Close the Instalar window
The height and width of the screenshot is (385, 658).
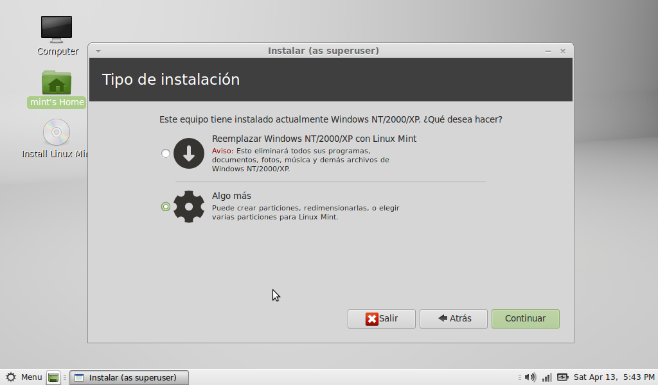[x=563, y=51]
